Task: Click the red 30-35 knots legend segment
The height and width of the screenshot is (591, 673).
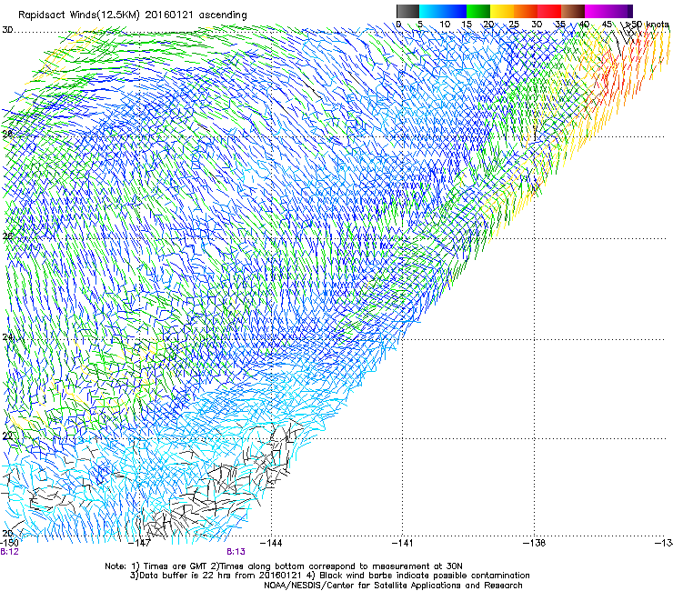Action: tap(549, 11)
